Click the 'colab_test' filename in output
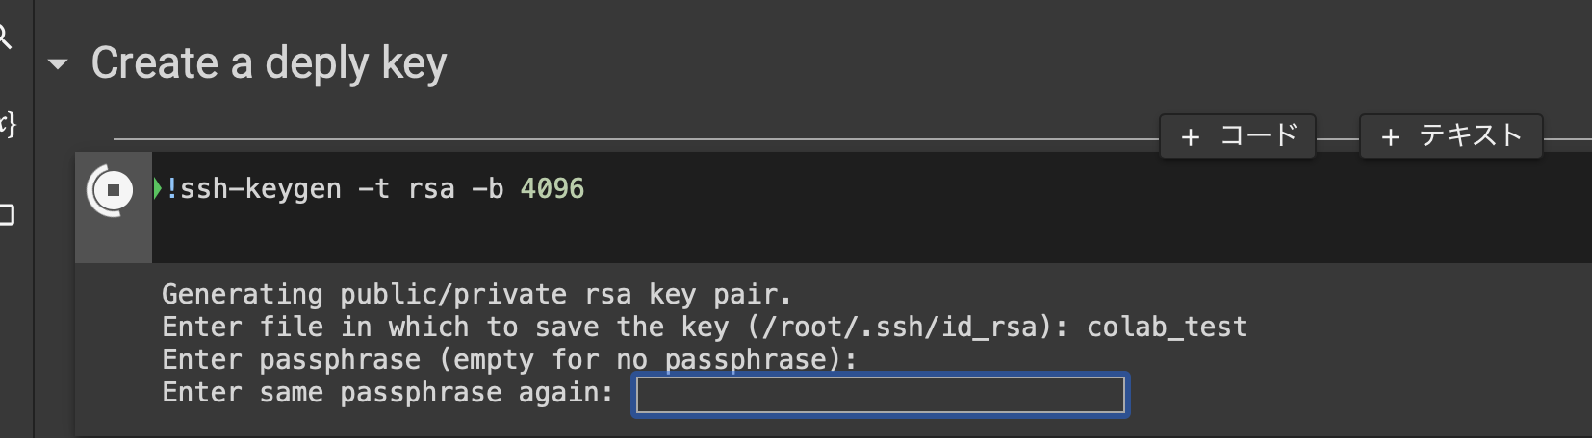1592x438 pixels. (x=1167, y=328)
